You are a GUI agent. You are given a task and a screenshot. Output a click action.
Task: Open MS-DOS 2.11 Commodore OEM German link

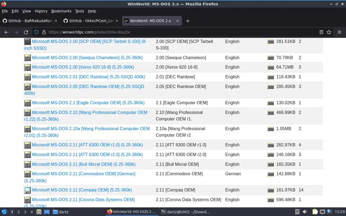[x=80, y=177]
